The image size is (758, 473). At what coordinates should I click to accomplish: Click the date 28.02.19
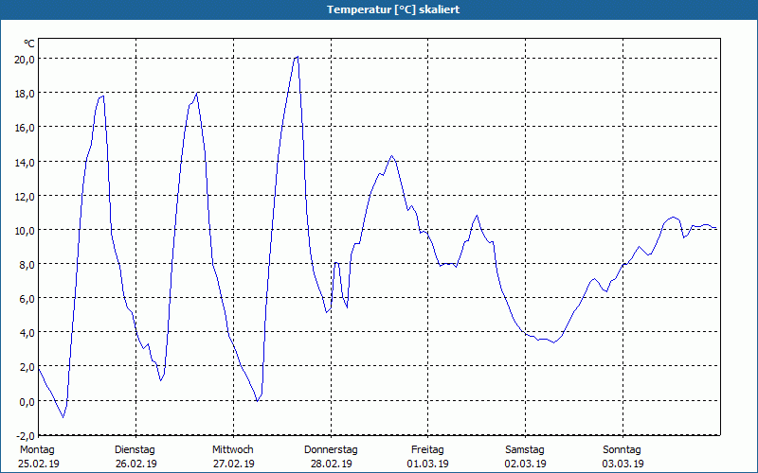click(x=331, y=464)
